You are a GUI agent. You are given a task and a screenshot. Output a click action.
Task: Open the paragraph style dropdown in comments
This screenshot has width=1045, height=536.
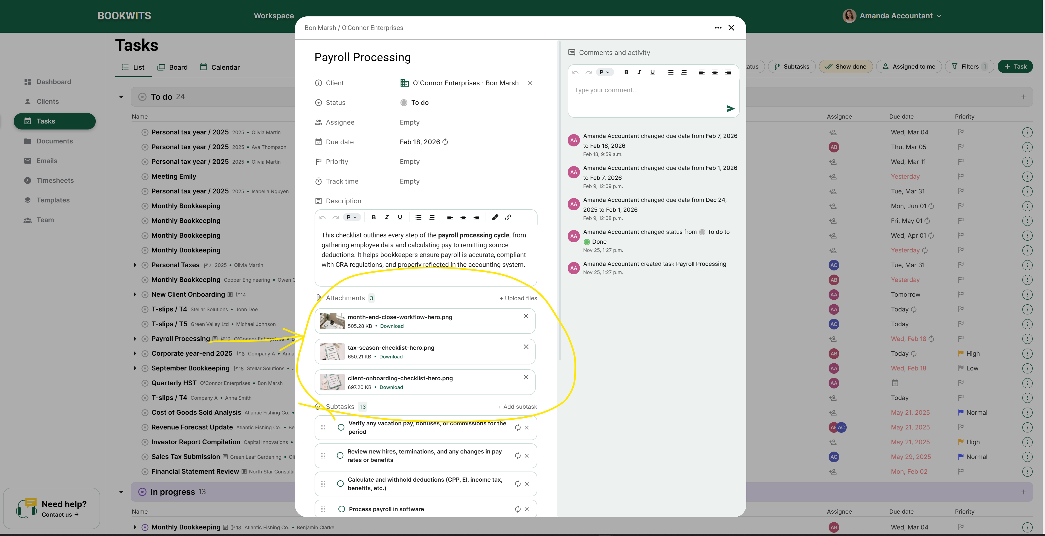pyautogui.click(x=605, y=72)
